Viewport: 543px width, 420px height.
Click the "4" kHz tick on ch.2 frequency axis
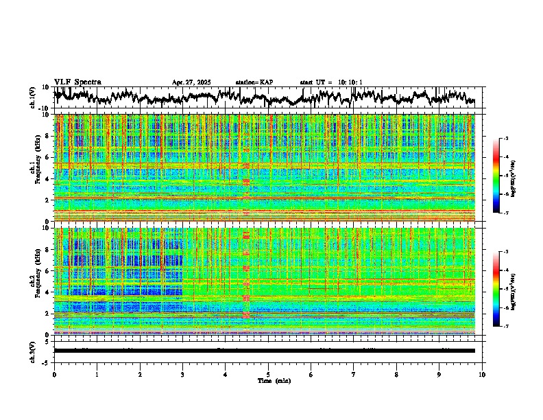click(x=48, y=292)
